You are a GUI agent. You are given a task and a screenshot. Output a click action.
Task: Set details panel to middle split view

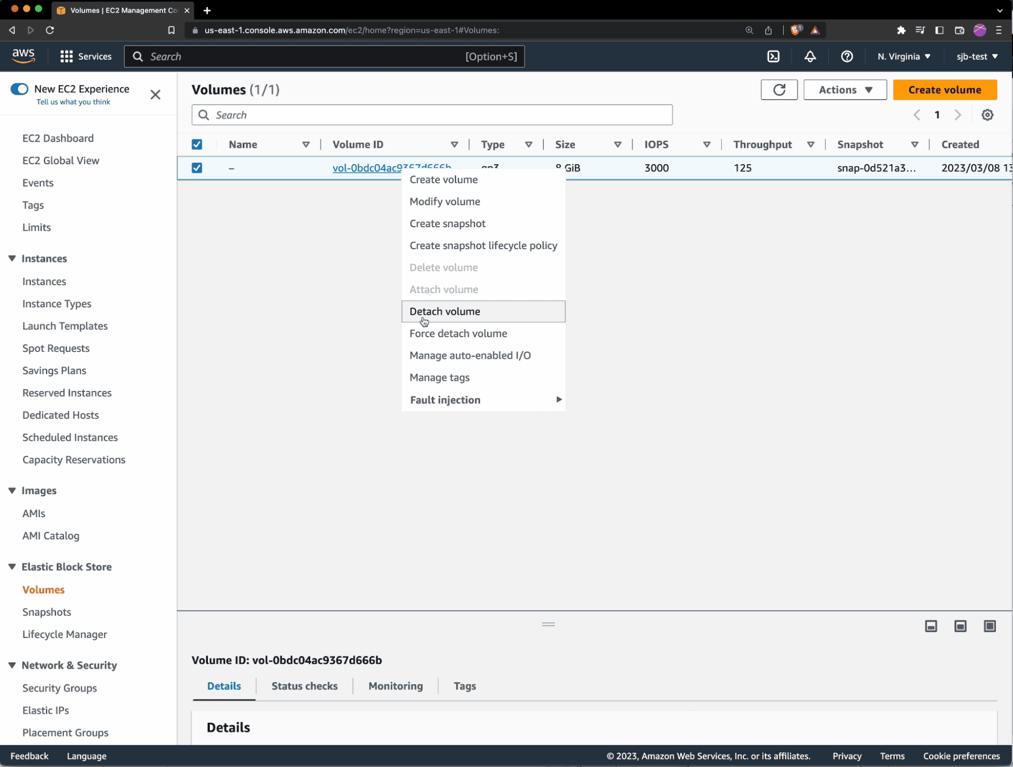[x=960, y=626]
